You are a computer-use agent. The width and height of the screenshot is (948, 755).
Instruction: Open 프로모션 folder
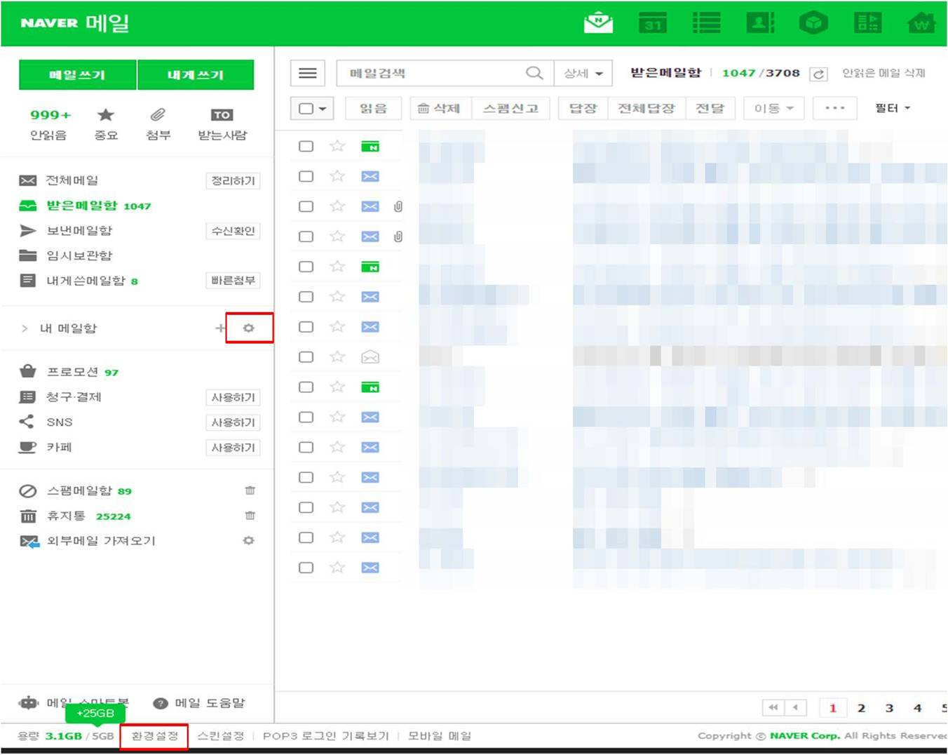pos(72,372)
